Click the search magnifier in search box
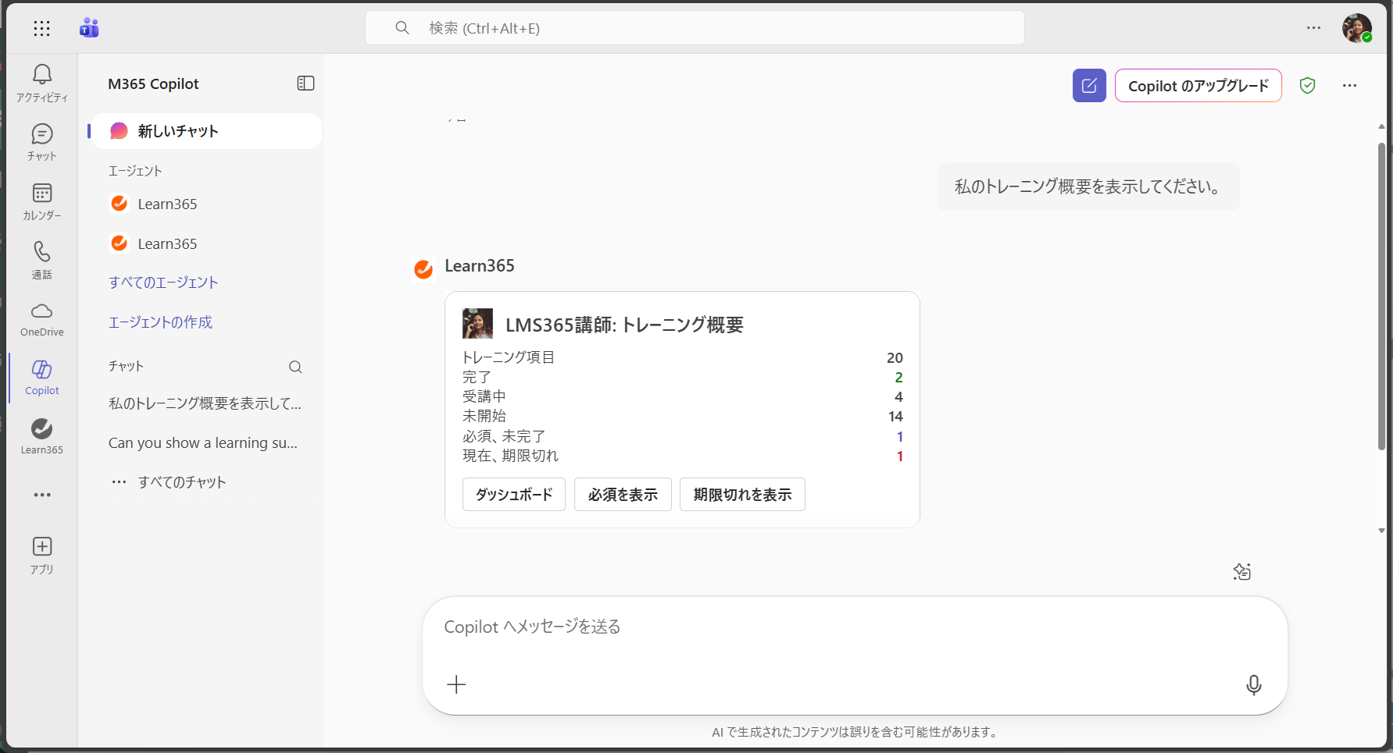 coord(402,28)
